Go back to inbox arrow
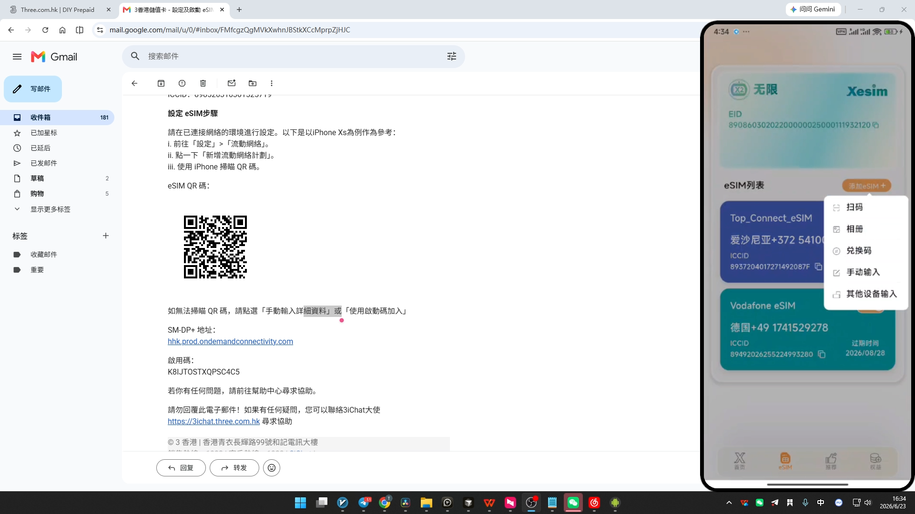 coord(134,83)
